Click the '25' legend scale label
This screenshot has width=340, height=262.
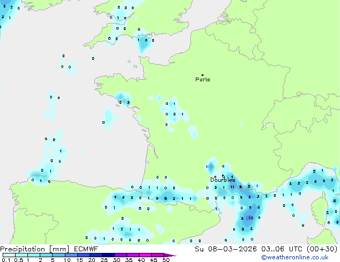pos(104,260)
